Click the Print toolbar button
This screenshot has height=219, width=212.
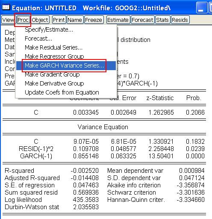pyautogui.click(x=59, y=20)
